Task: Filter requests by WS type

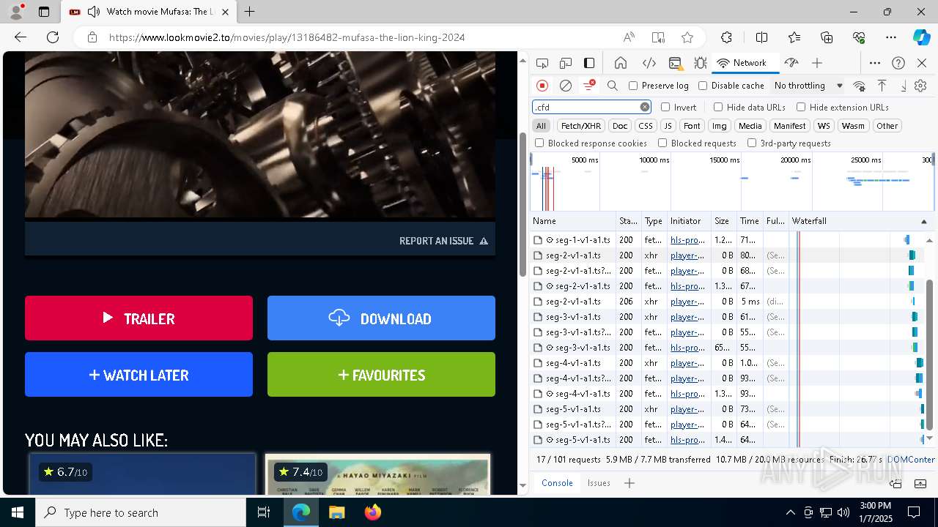Action: click(x=824, y=126)
